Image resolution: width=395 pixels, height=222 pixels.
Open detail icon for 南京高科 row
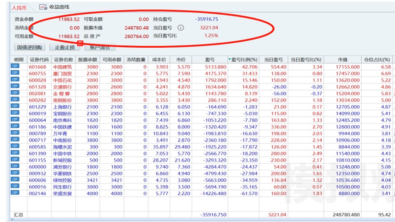(x=15, y=119)
